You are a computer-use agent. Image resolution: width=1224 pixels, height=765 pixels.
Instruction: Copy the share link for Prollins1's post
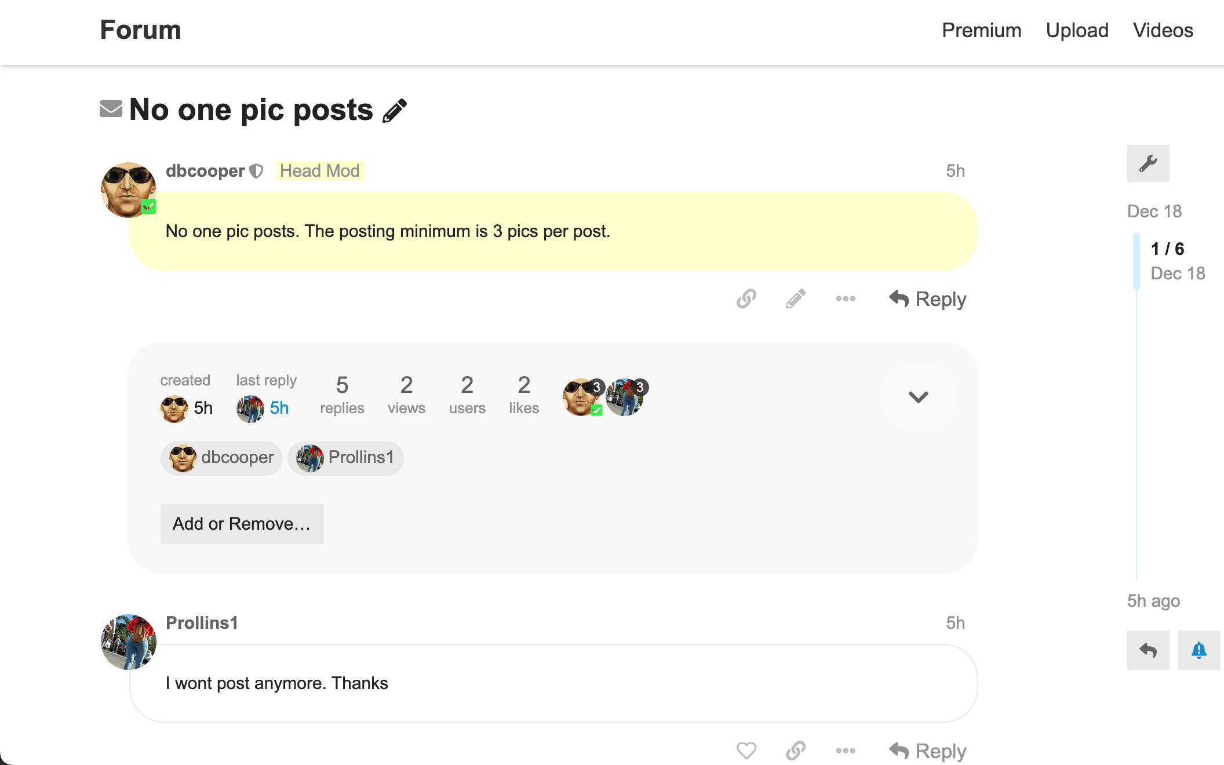point(796,751)
